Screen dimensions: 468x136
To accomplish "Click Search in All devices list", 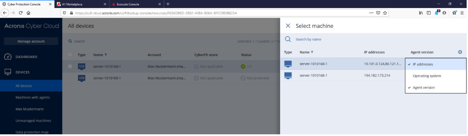I will coord(77,41).
